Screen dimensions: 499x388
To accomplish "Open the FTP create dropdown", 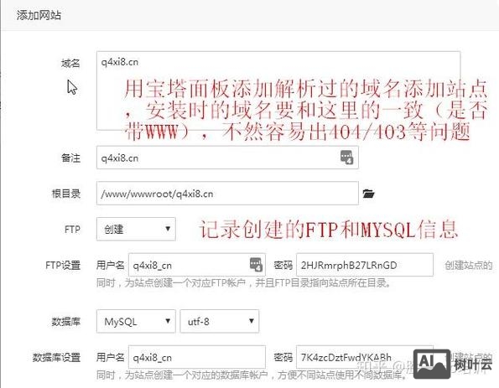I will tap(136, 229).
